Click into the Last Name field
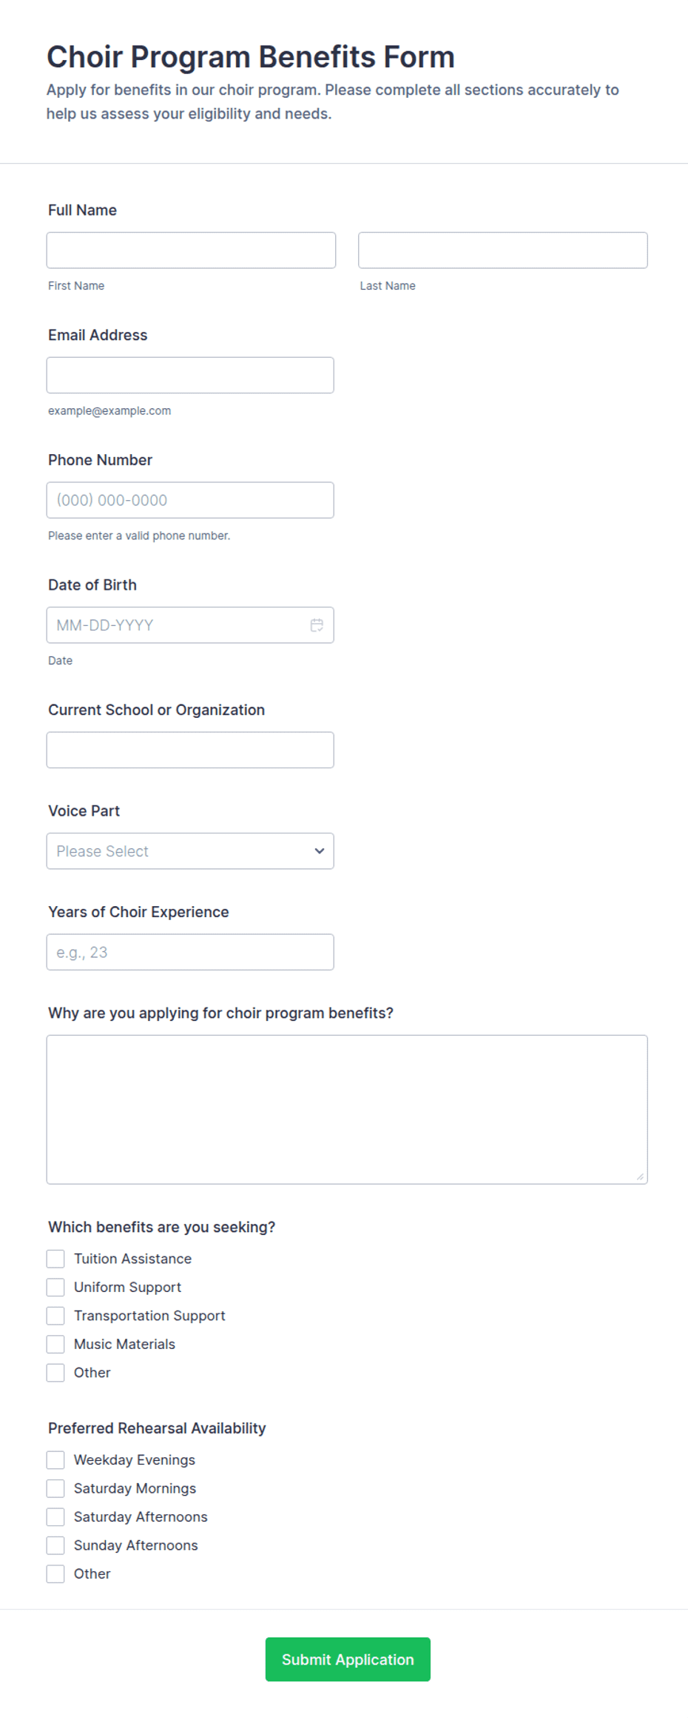Image resolution: width=688 pixels, height=1718 pixels. click(503, 250)
